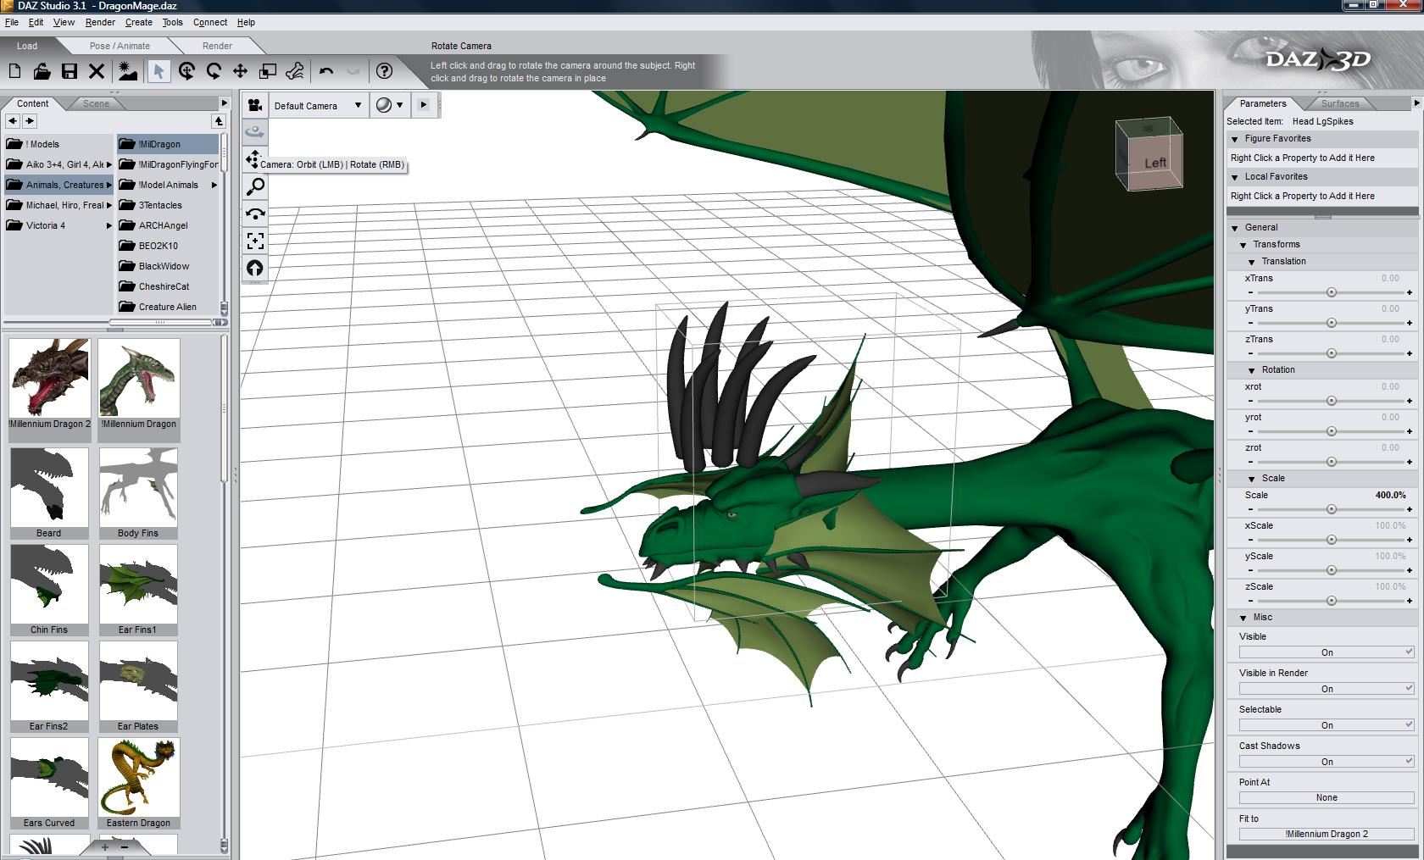The image size is (1424, 860).
Task: Click the bone-shaped pose tool icon
Action: pos(295,72)
